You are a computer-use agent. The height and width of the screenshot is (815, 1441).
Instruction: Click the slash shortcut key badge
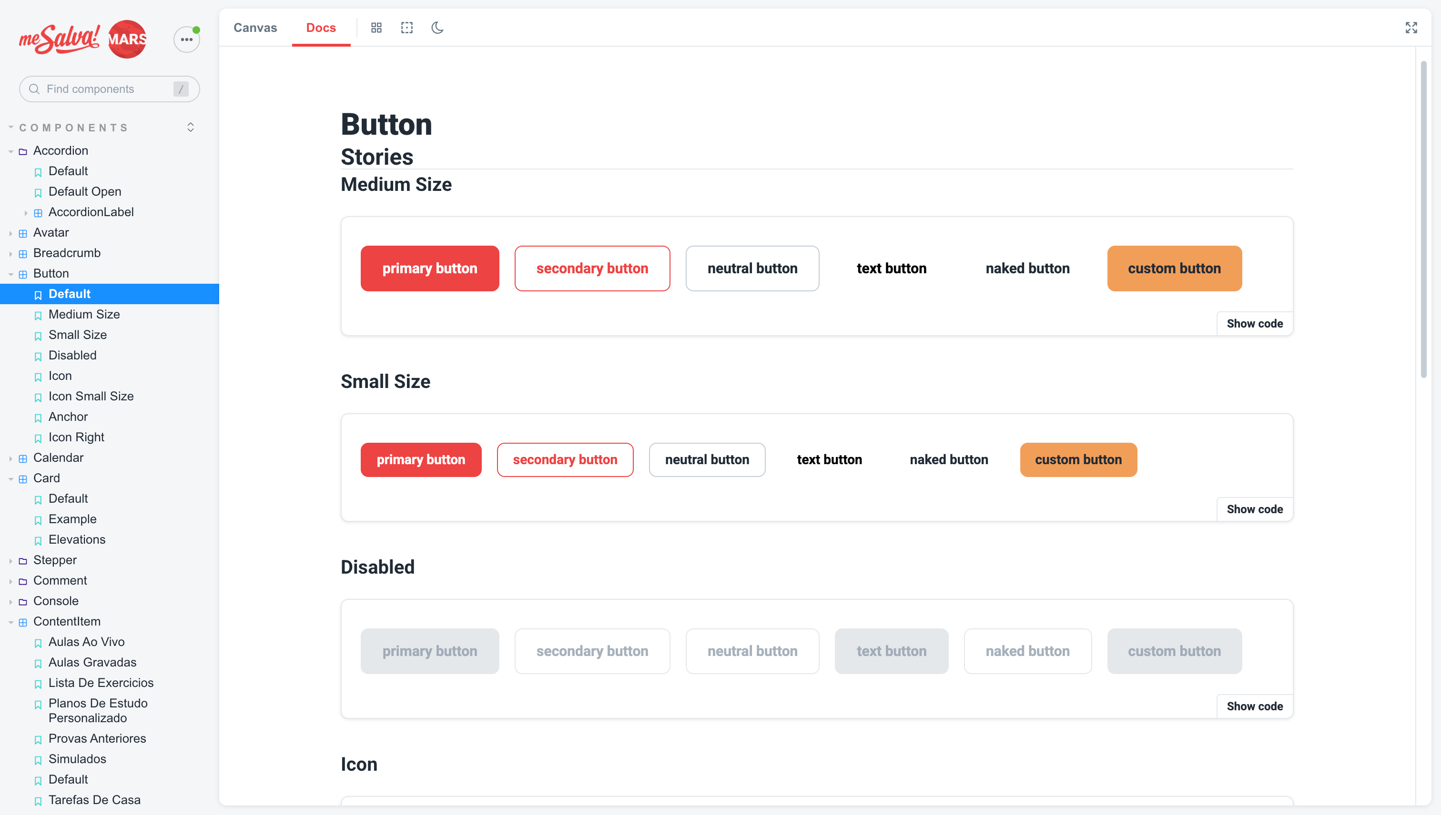click(x=181, y=89)
